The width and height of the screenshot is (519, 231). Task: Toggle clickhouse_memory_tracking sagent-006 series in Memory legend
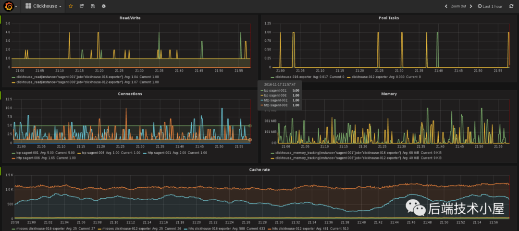(x=338, y=158)
